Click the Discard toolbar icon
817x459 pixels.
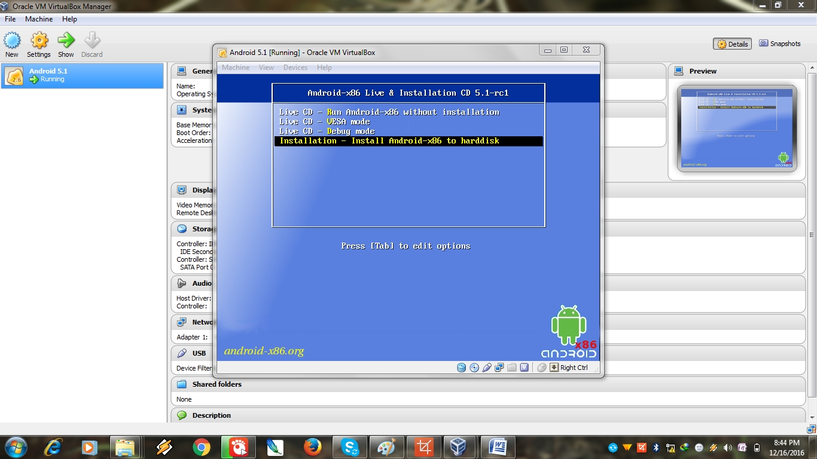click(x=92, y=45)
